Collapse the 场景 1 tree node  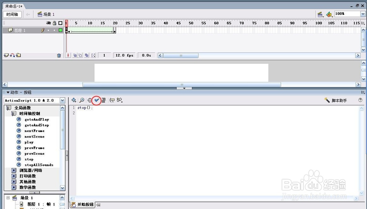pyautogui.click(x=8, y=198)
